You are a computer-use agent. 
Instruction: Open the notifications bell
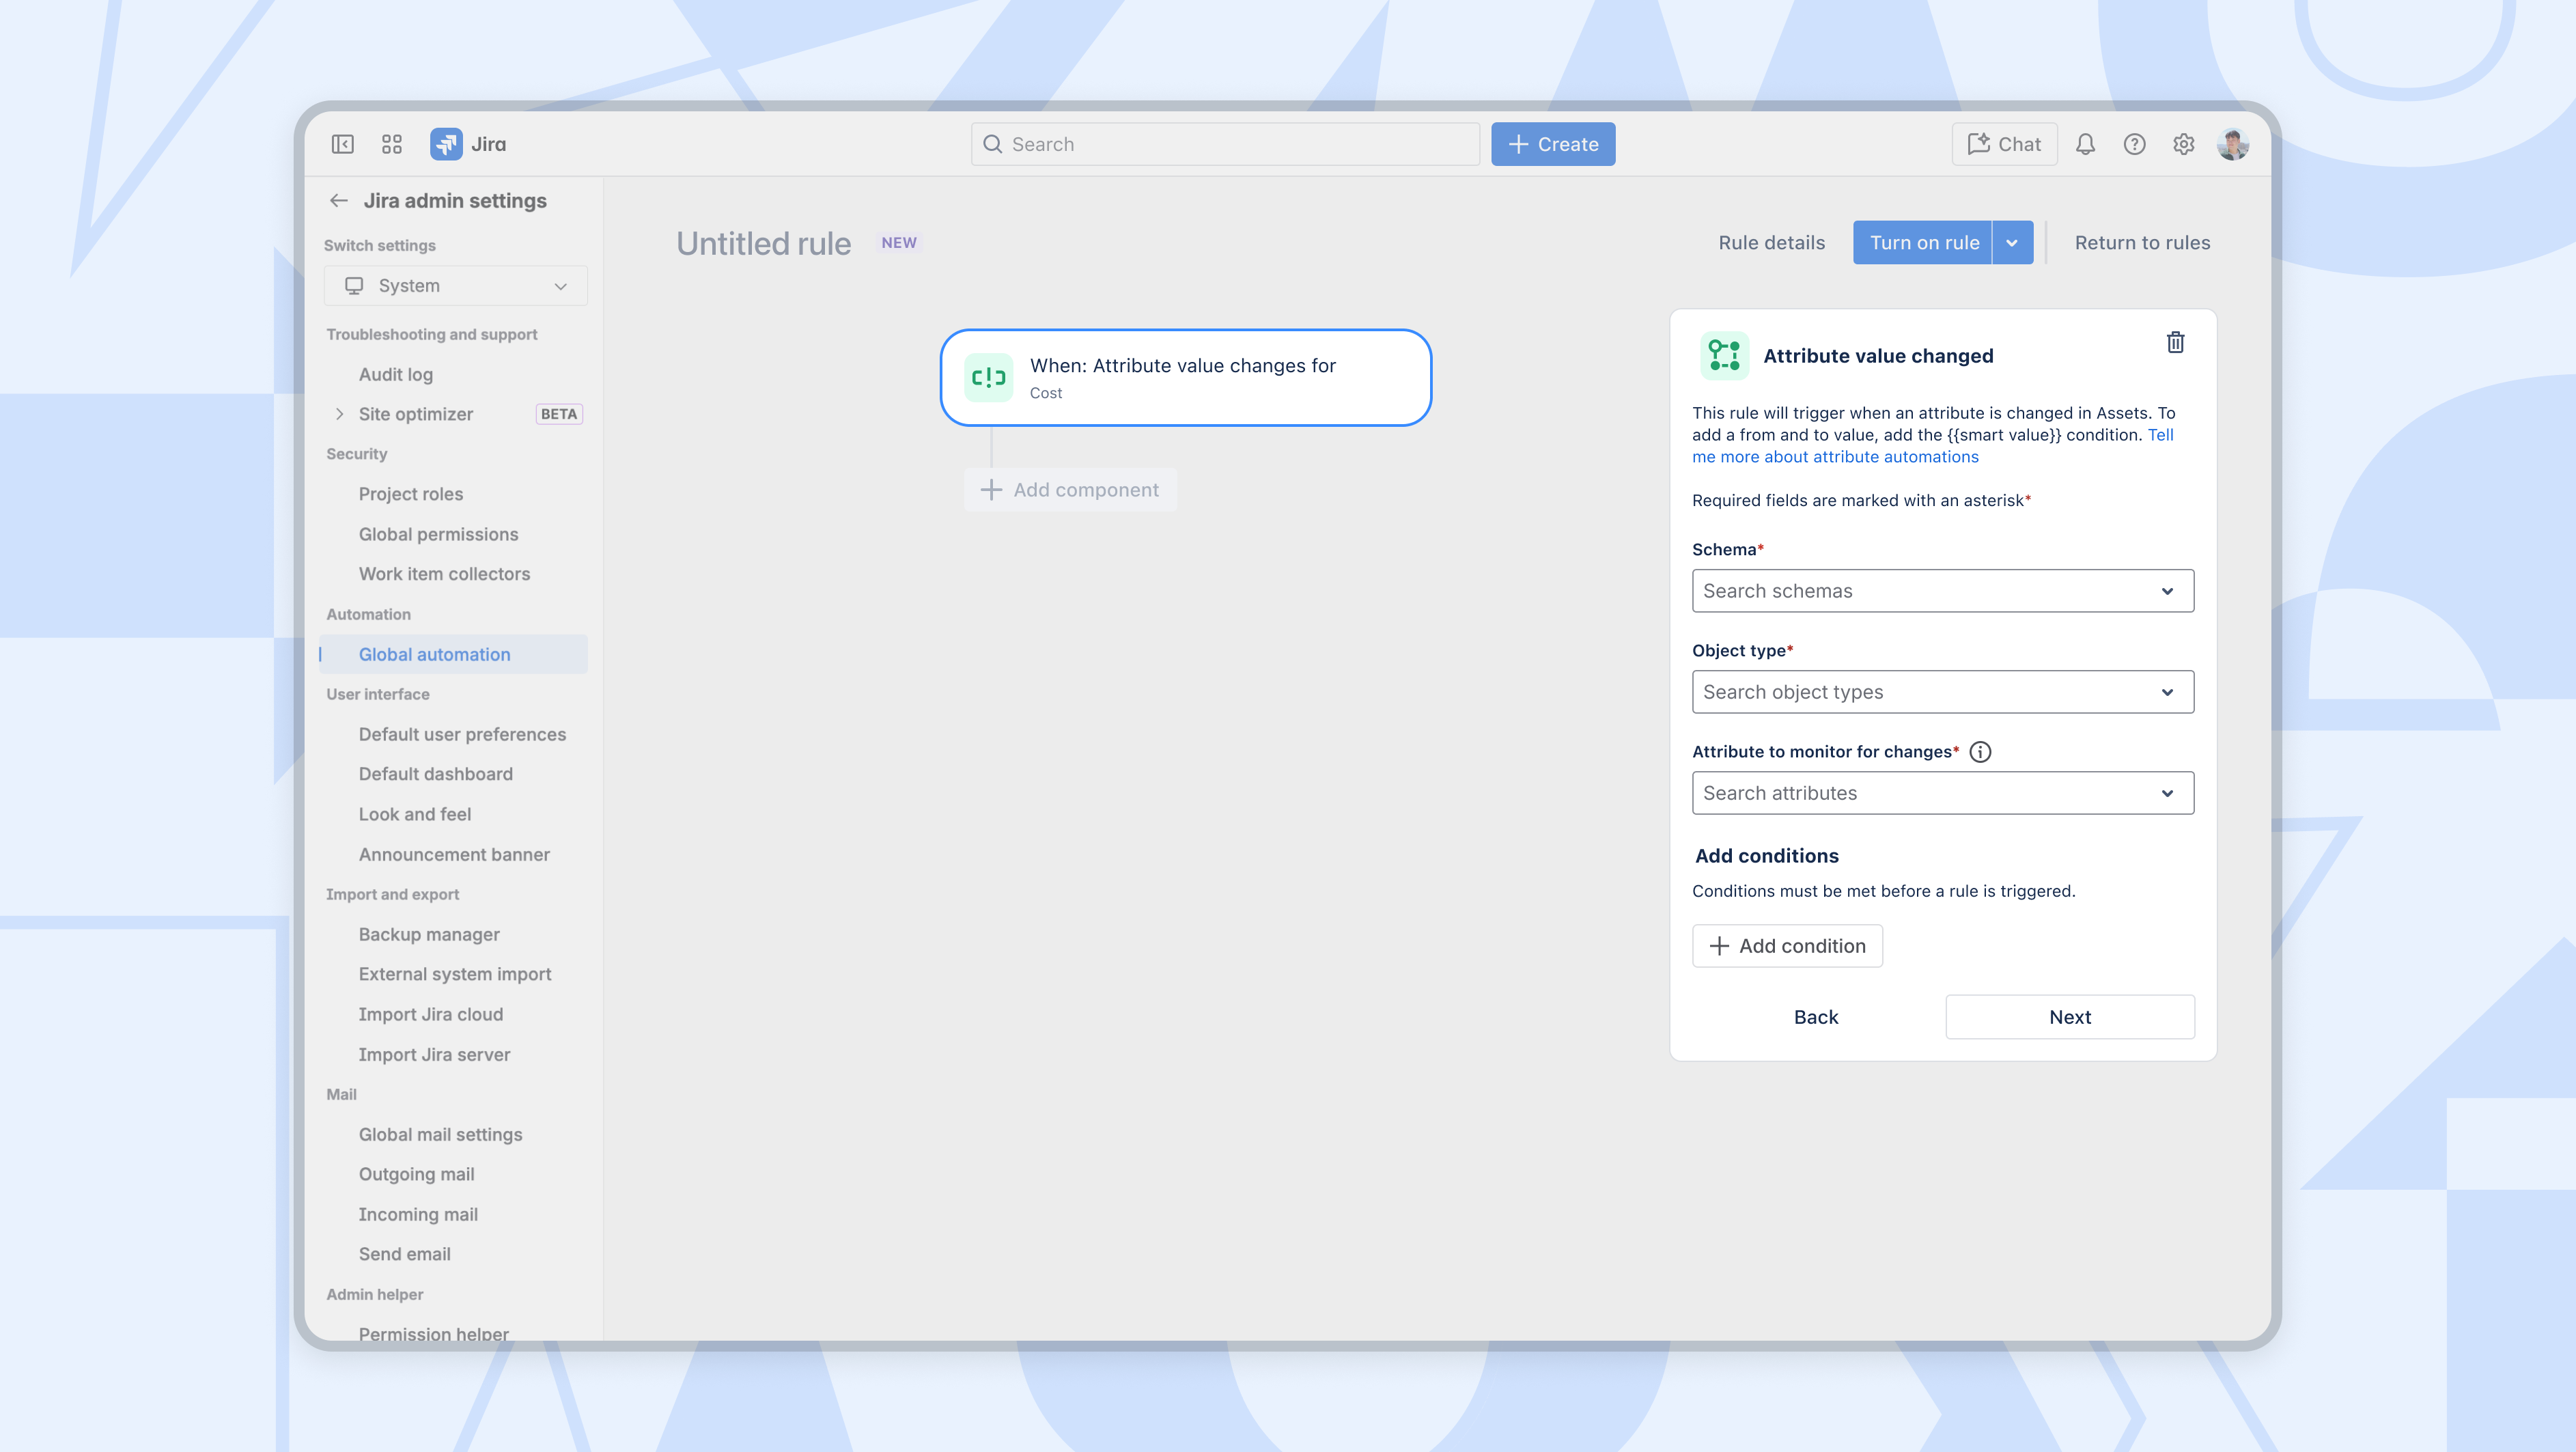coord(2085,143)
